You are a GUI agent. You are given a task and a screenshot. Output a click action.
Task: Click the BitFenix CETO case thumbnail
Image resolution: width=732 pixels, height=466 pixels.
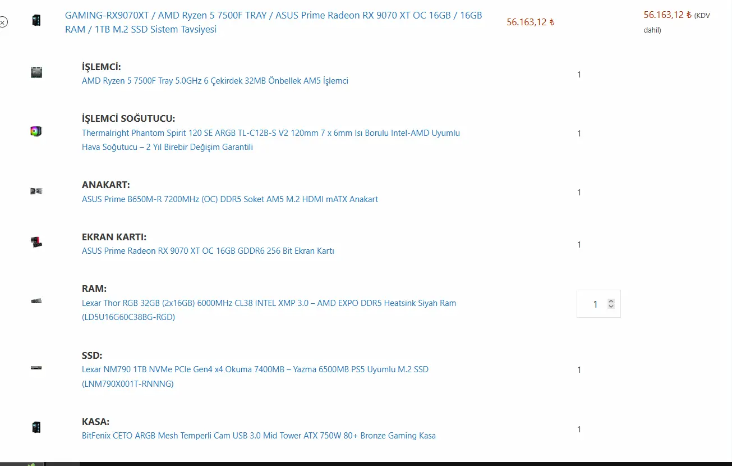click(36, 427)
